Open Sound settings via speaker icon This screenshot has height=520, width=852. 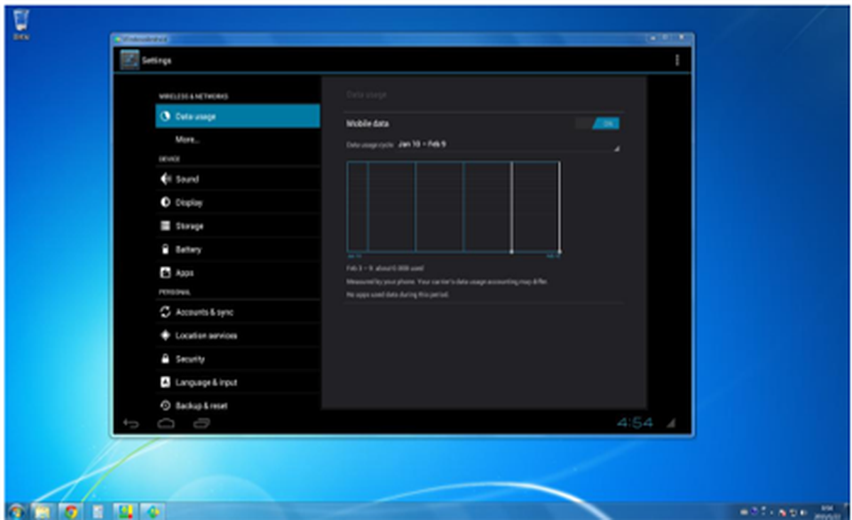tap(165, 179)
